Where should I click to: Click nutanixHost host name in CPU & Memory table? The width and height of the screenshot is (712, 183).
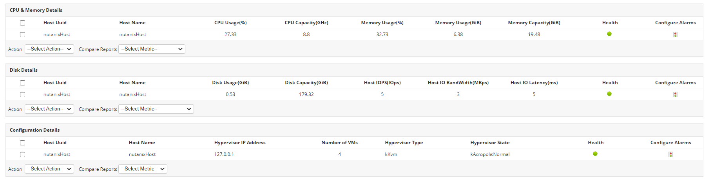pyautogui.click(x=133, y=34)
